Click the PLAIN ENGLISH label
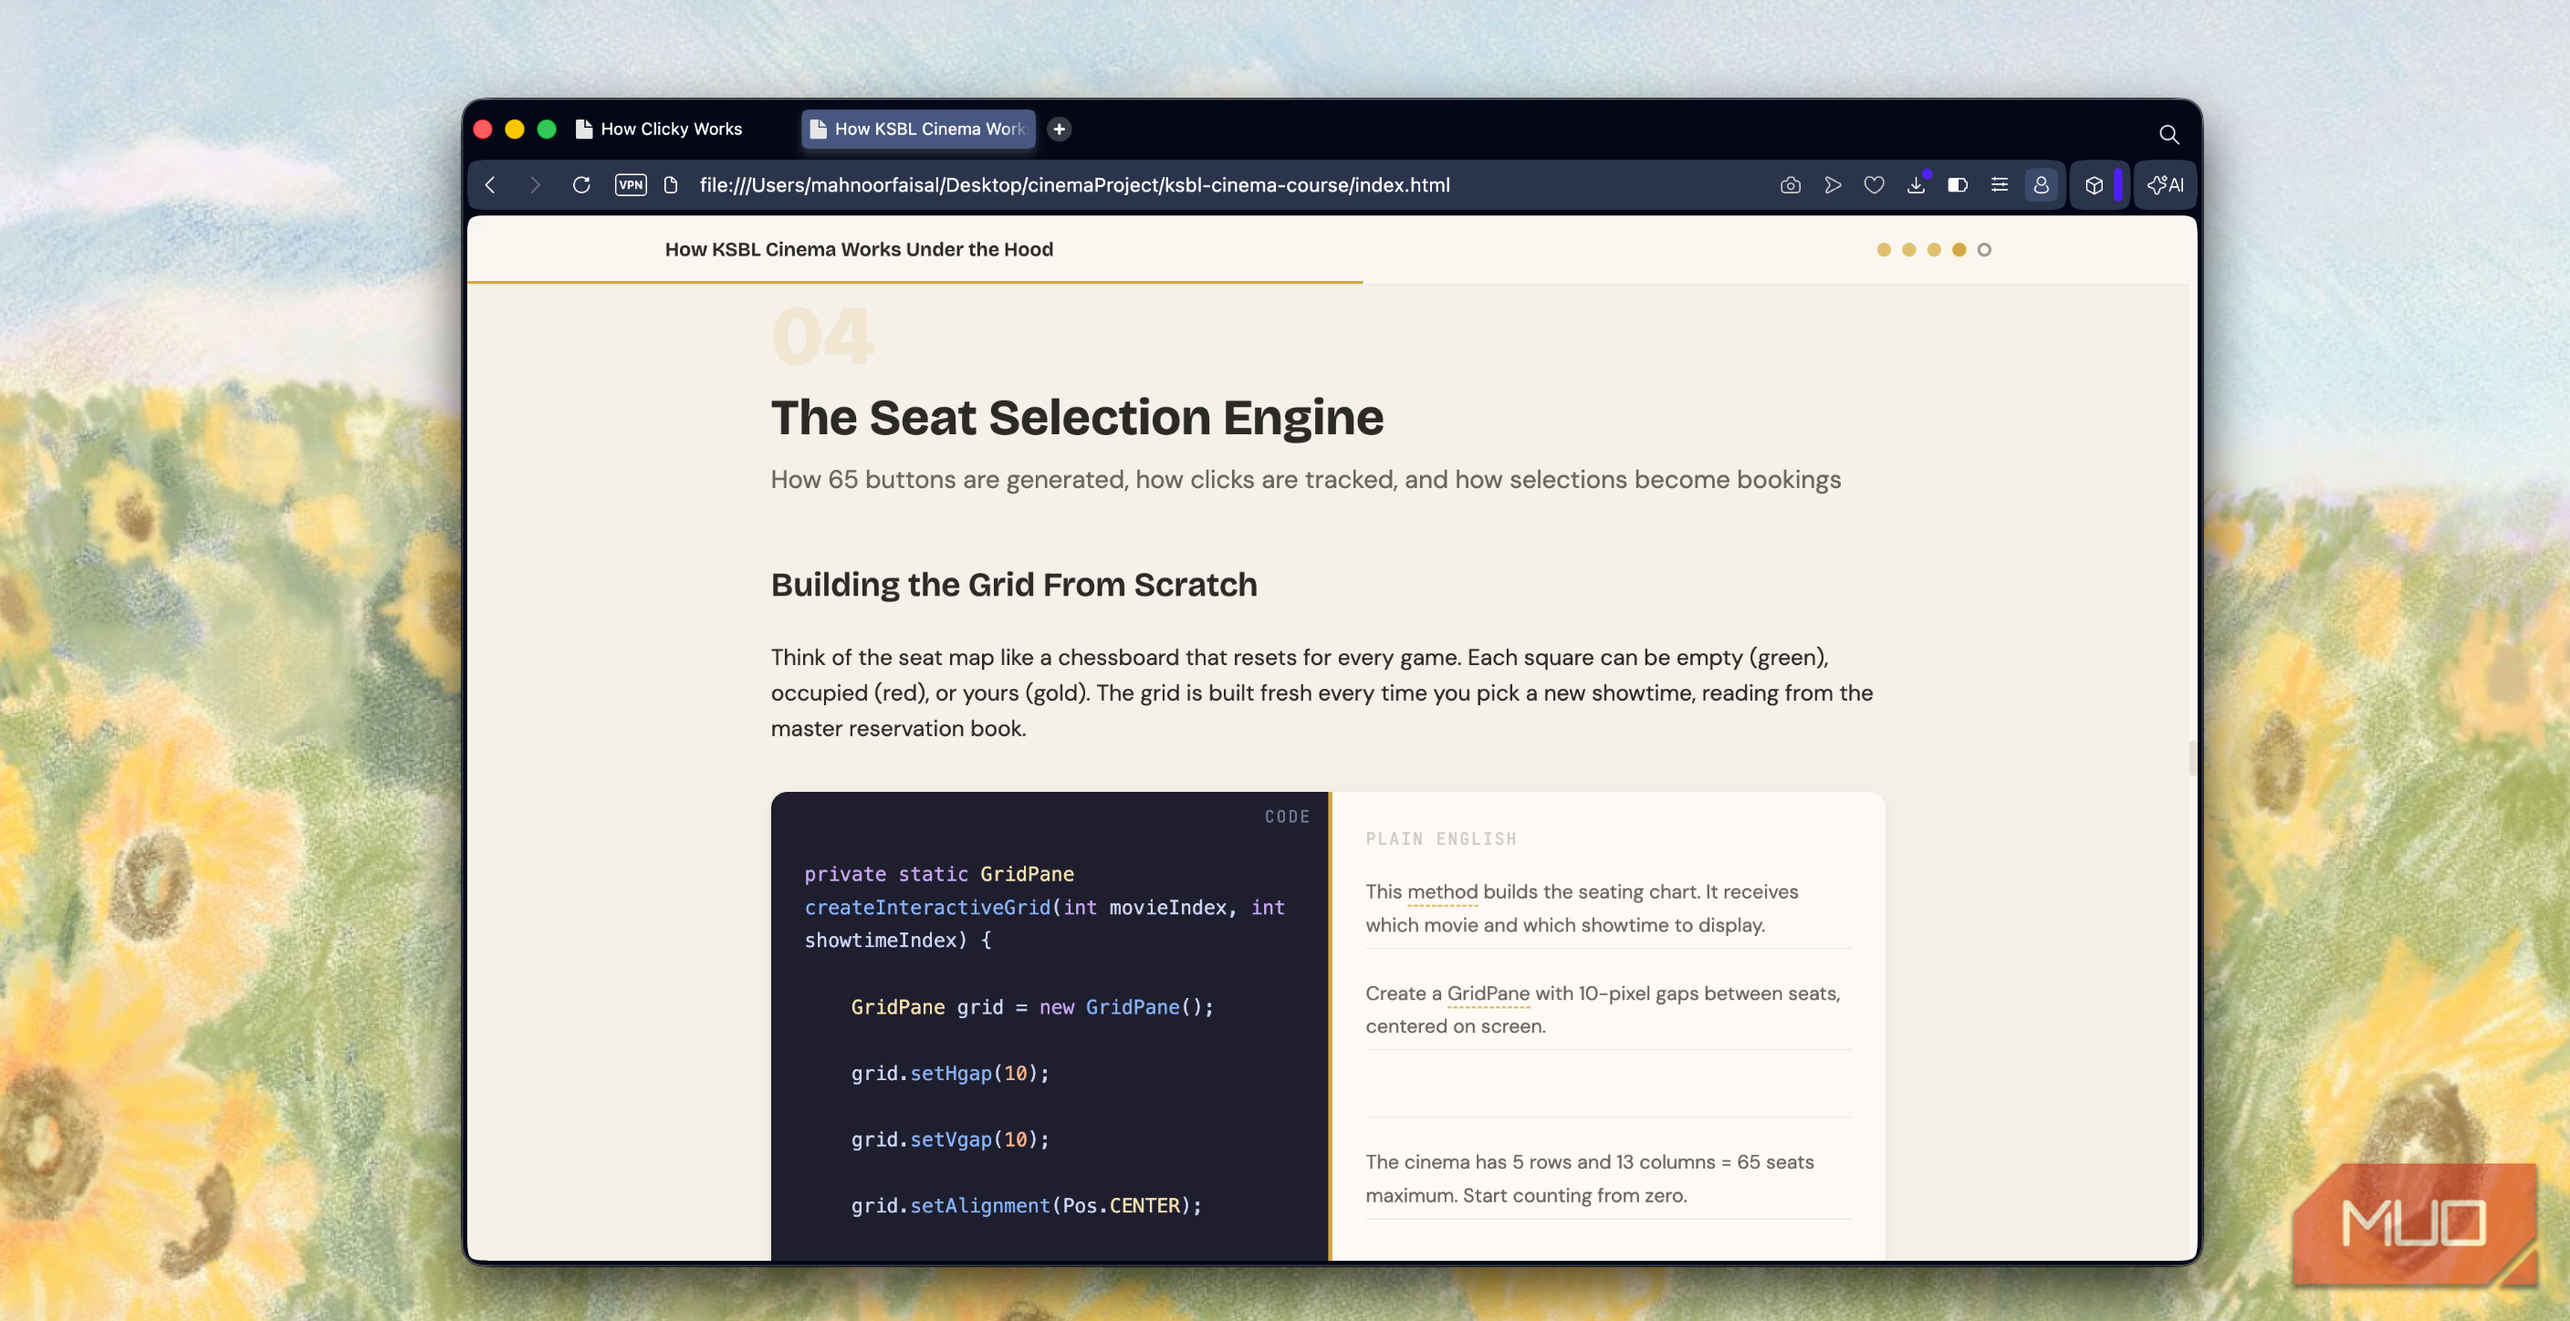The width and height of the screenshot is (2570, 1321). click(1441, 839)
